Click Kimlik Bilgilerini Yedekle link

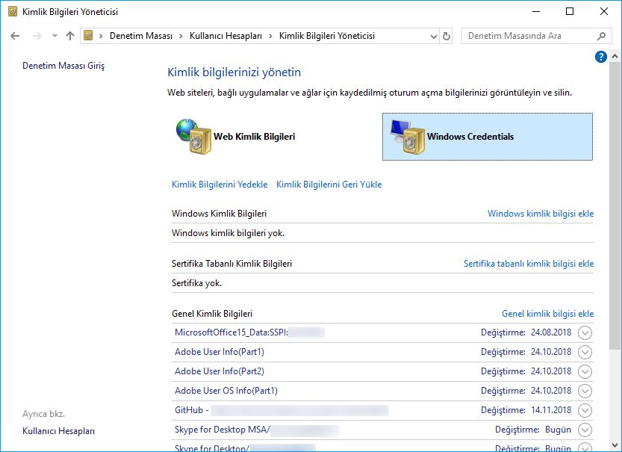pos(220,185)
